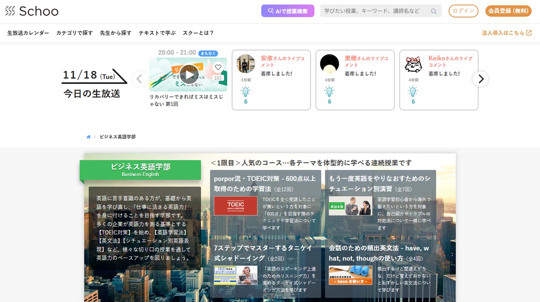Open 美穂さん's avatar

coord(329,64)
